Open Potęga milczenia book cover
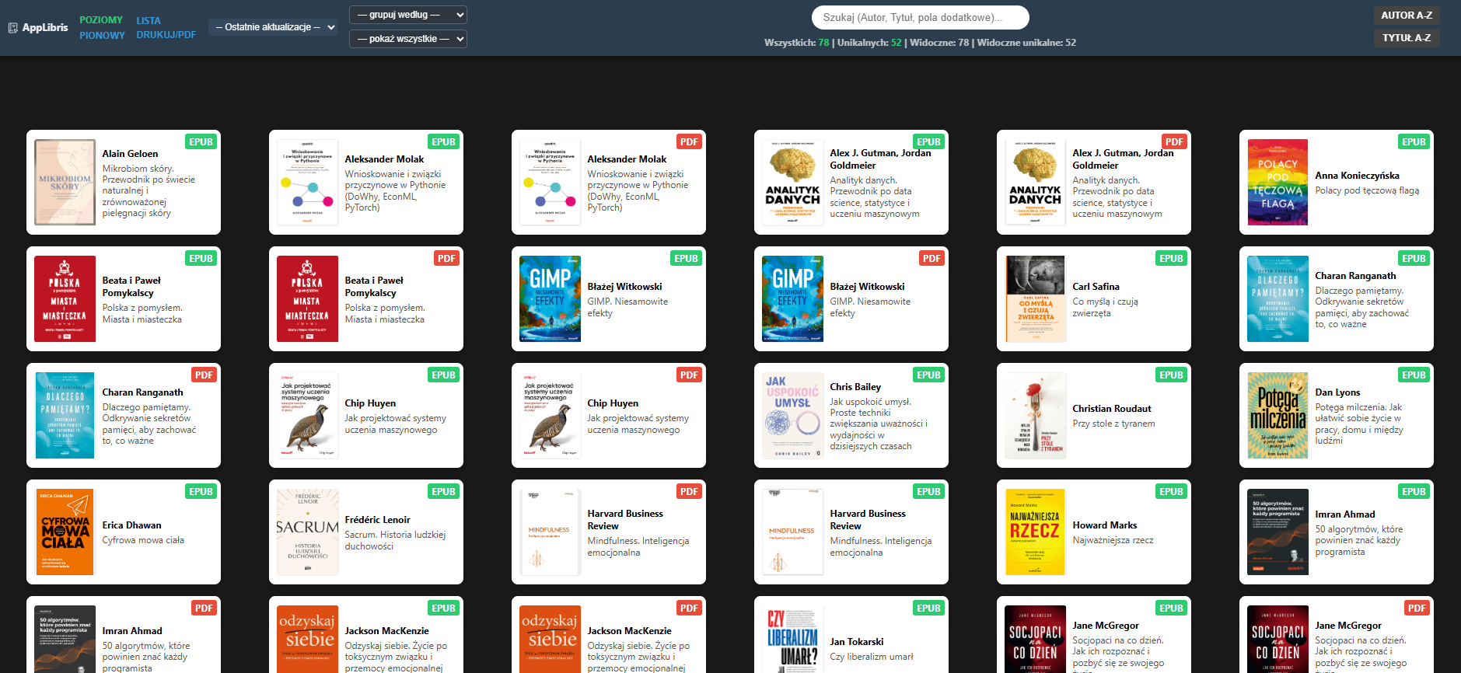Screen dimensions: 1461x673 point(1278,416)
